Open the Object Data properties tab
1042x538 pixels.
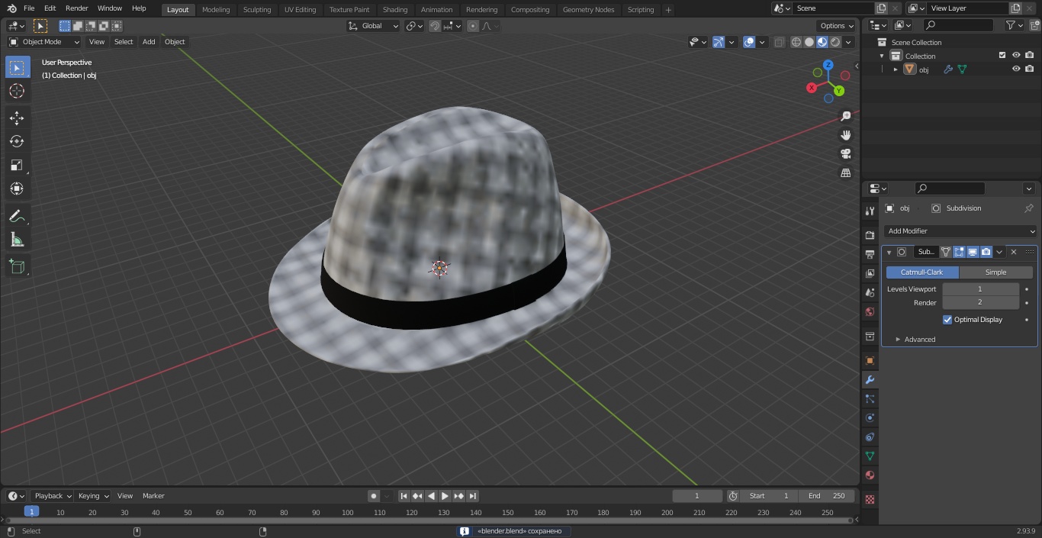[x=870, y=456]
